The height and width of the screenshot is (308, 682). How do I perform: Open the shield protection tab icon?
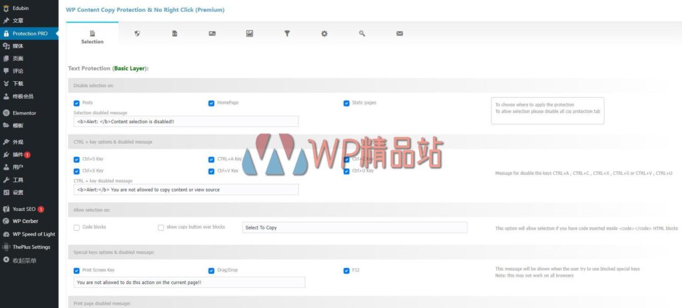(x=137, y=33)
